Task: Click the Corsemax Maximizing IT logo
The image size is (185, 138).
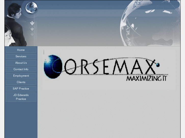Action: 106,68
